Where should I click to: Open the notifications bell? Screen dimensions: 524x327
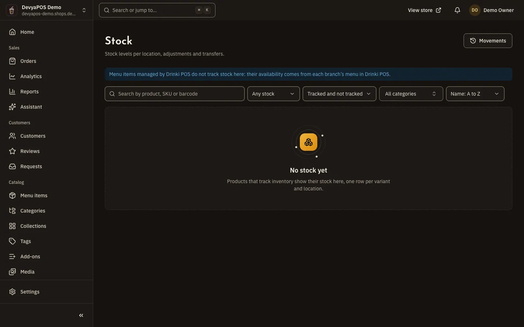pos(457,10)
